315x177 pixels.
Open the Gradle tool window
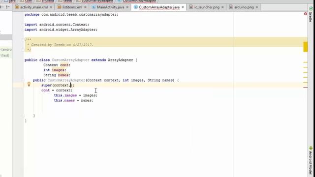pyautogui.click(x=311, y=14)
